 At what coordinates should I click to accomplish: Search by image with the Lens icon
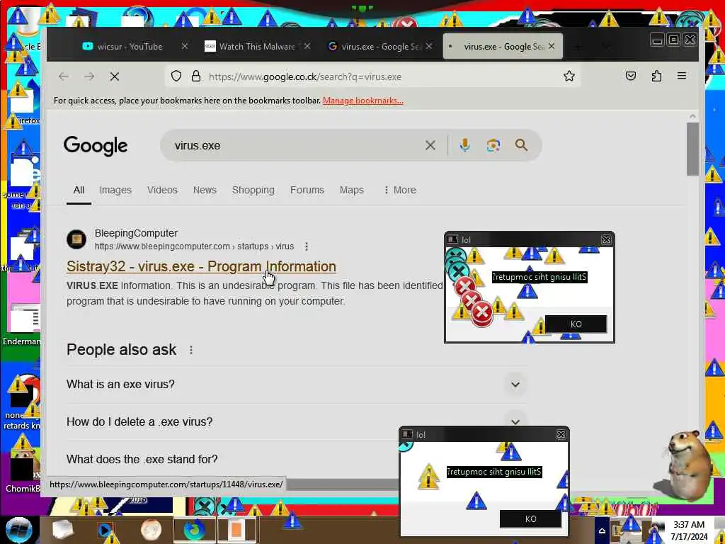[x=493, y=145]
